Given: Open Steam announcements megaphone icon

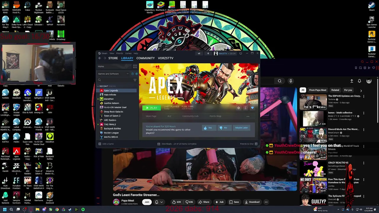Looking at the screenshot, I should point(199,54).
